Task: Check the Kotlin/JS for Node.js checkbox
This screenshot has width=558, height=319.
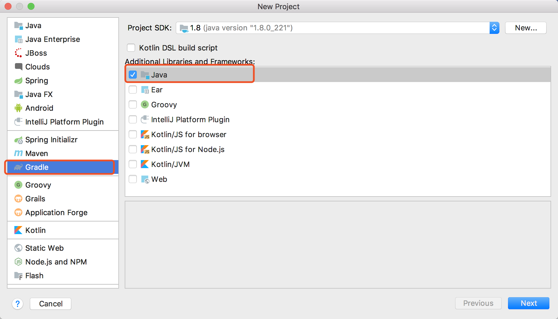Action: (x=133, y=149)
